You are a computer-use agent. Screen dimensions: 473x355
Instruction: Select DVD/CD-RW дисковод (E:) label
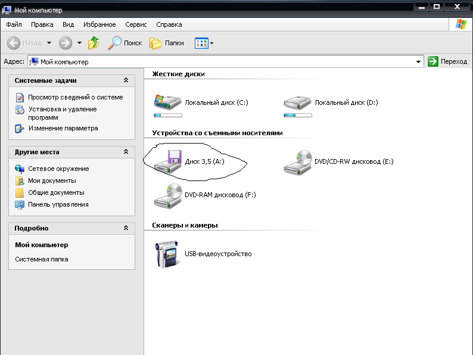click(x=354, y=161)
